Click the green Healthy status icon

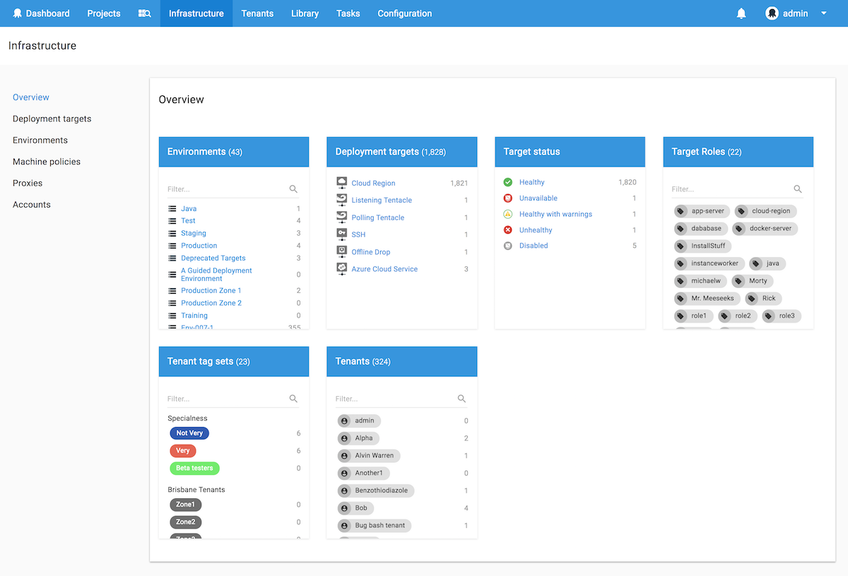(507, 182)
